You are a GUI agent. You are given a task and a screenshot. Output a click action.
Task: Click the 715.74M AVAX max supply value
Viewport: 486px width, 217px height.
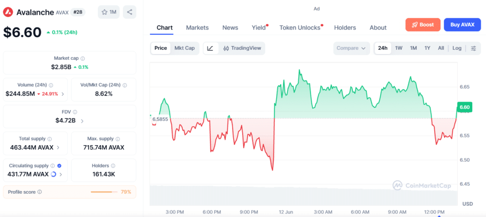(x=104, y=148)
